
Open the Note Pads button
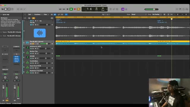180,9
